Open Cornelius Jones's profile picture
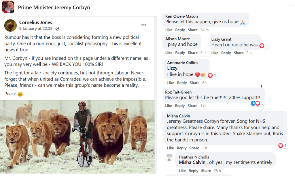This screenshot has width=295, height=181. (x=10, y=26)
